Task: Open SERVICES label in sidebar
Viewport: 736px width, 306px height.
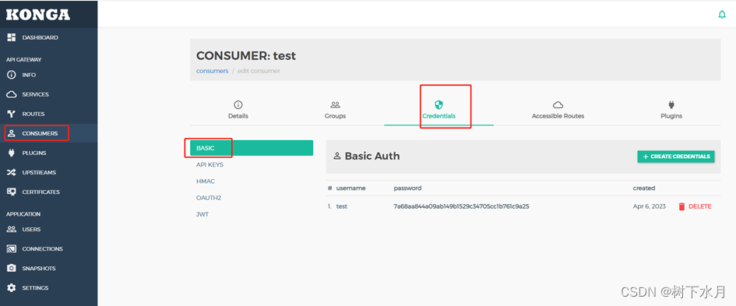Action: (35, 94)
